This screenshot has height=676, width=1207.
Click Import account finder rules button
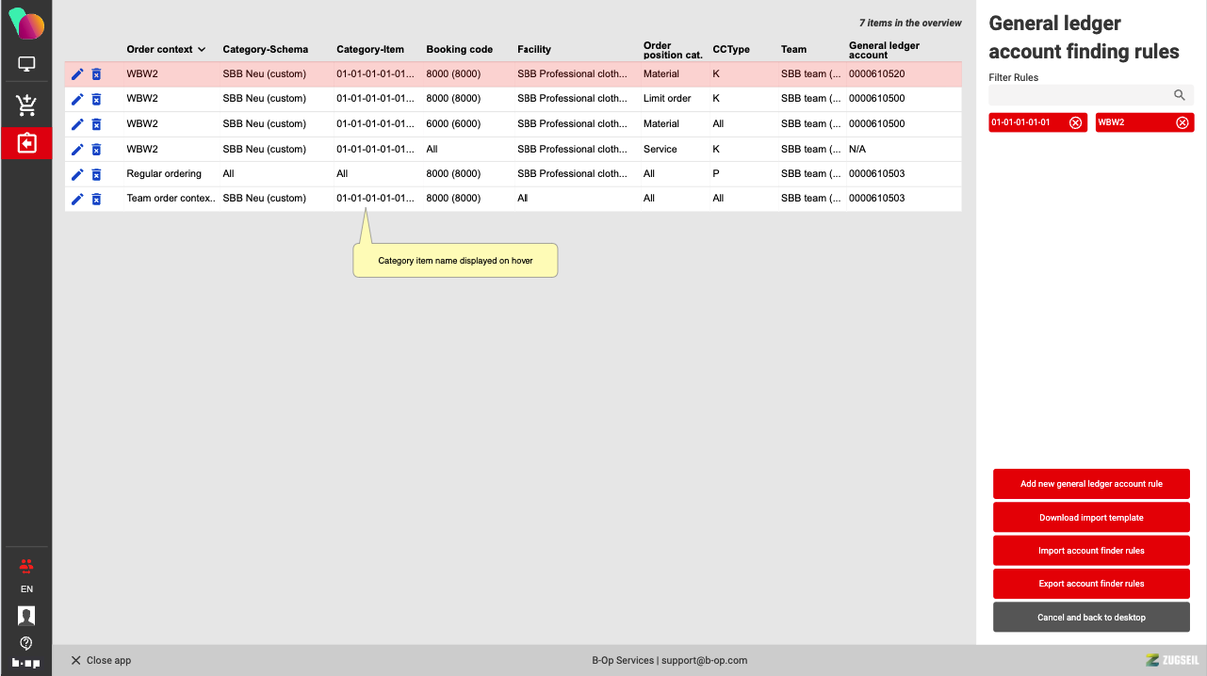[1091, 551]
